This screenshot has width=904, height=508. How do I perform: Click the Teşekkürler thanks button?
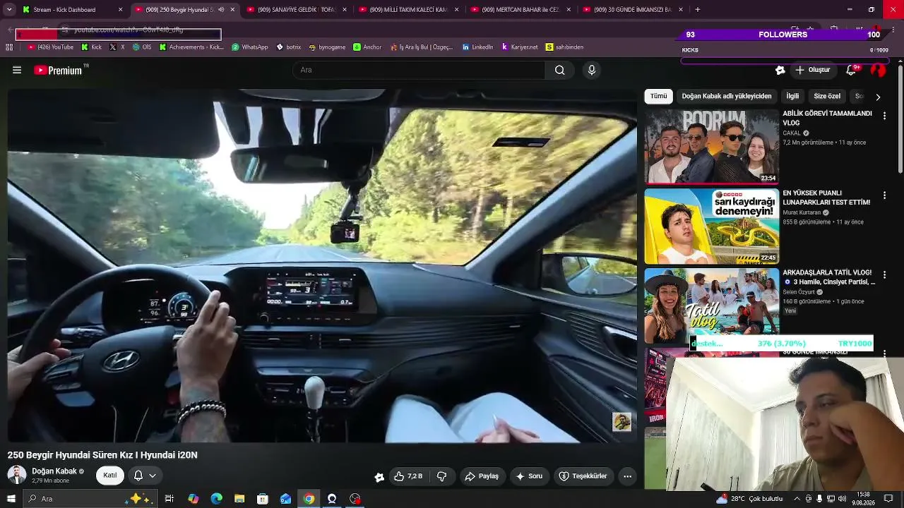click(583, 476)
